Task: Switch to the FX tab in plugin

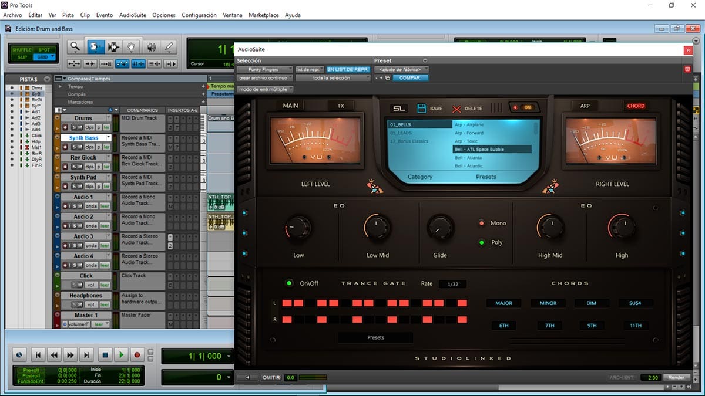Action: click(x=341, y=106)
